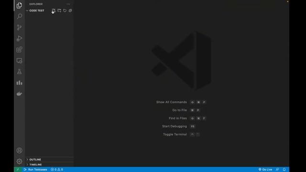
Task: Open the Explorer view in activity bar
Action: click(19, 5)
